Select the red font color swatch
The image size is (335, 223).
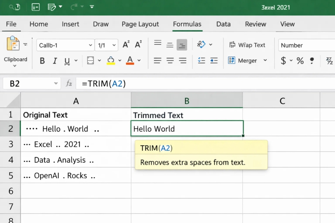[x=129, y=60]
